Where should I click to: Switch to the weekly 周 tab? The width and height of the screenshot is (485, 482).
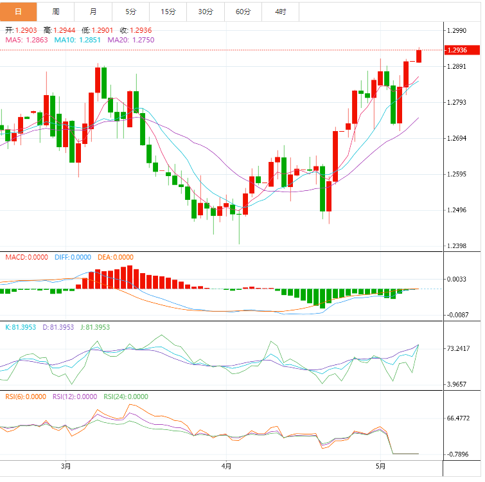(56, 12)
